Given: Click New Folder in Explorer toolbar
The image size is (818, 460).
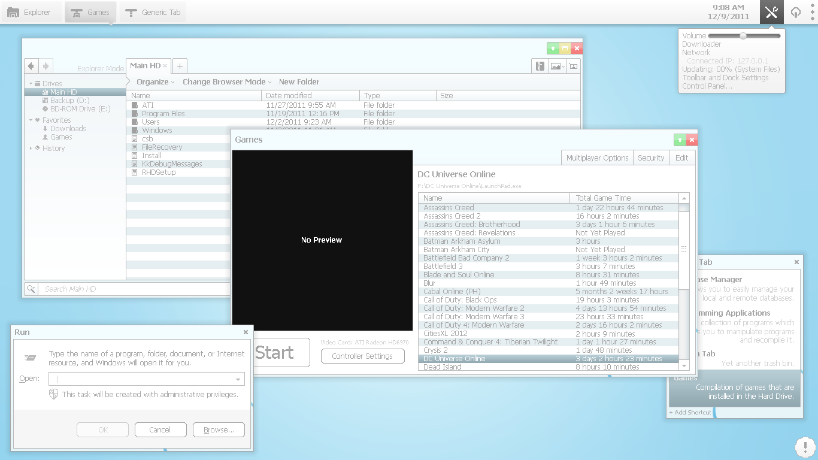Looking at the screenshot, I should (x=299, y=82).
